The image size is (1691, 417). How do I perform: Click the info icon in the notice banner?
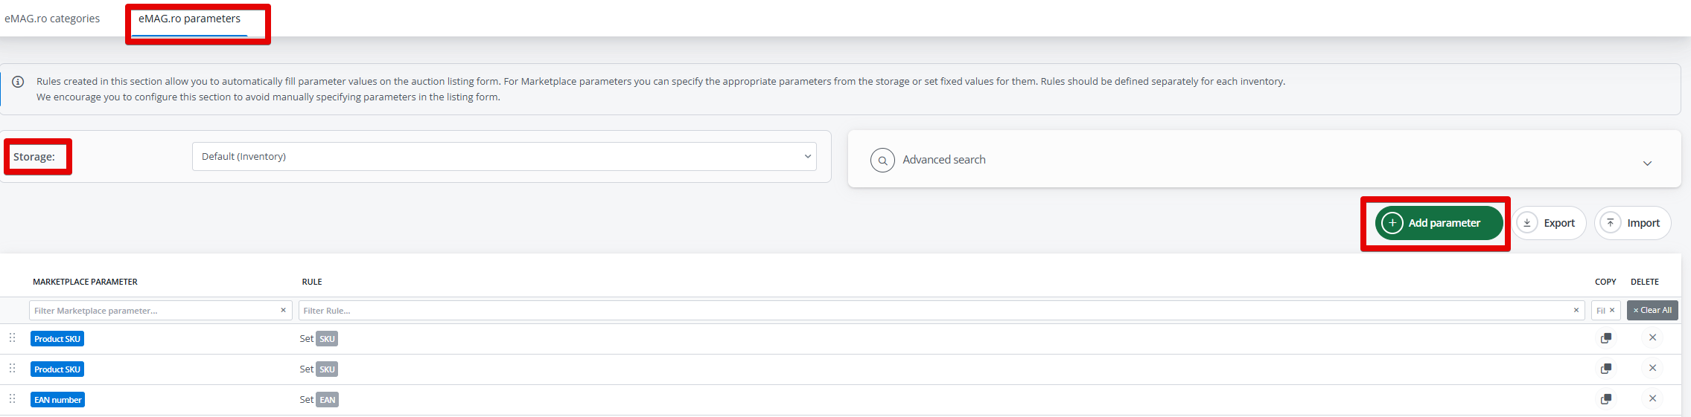coord(18,82)
